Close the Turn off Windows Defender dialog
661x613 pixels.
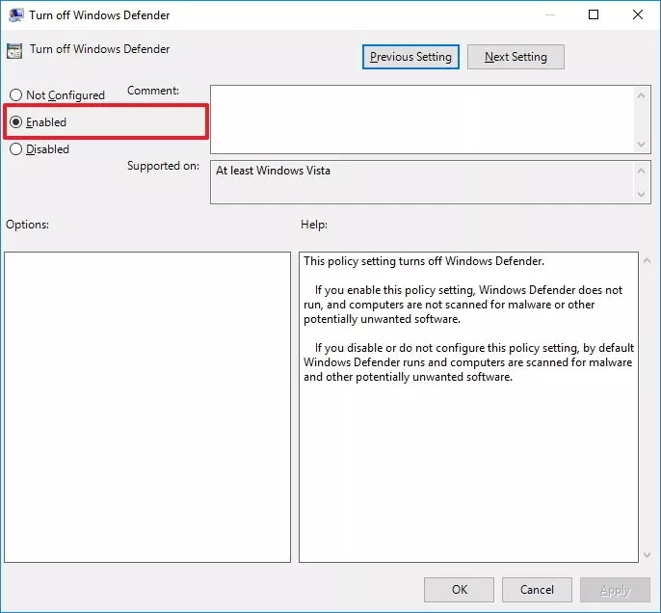637,14
